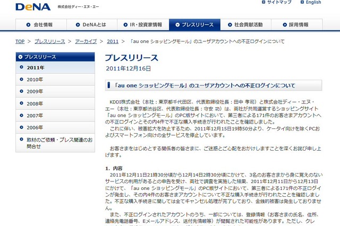
Task: Open プレスリリース in the breadcrumb
Action: 50,41
